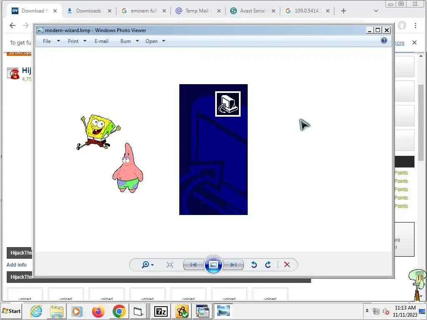Dismiss the Chrome info bar
This screenshot has width=427, height=320.
pos(414,42)
